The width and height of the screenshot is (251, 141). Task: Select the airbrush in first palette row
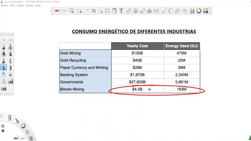(x=11, y=47)
